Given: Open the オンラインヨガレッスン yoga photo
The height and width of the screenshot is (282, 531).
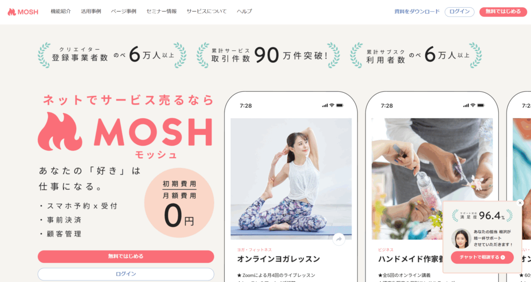Looking at the screenshot, I should pyautogui.click(x=291, y=179).
